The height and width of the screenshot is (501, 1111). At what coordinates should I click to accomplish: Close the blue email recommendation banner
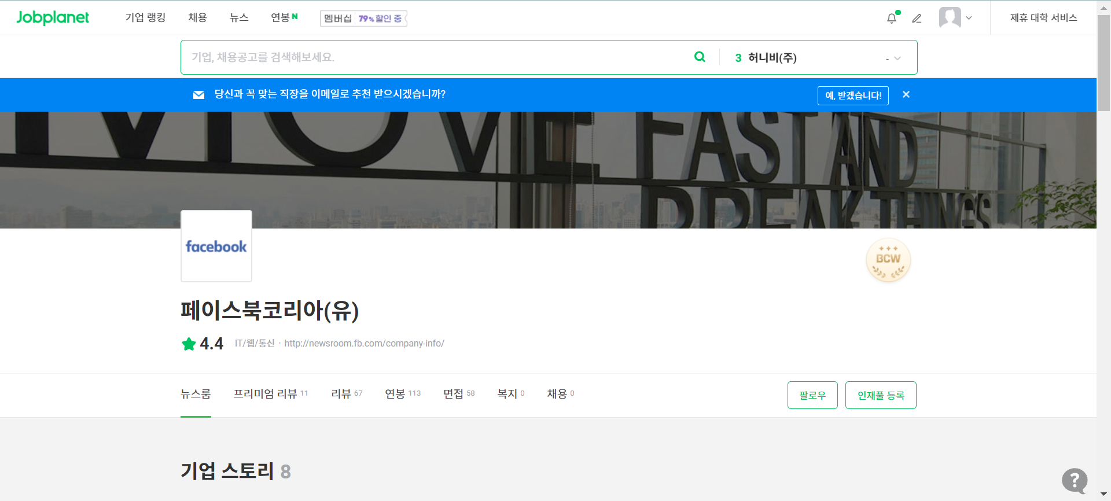coord(906,94)
